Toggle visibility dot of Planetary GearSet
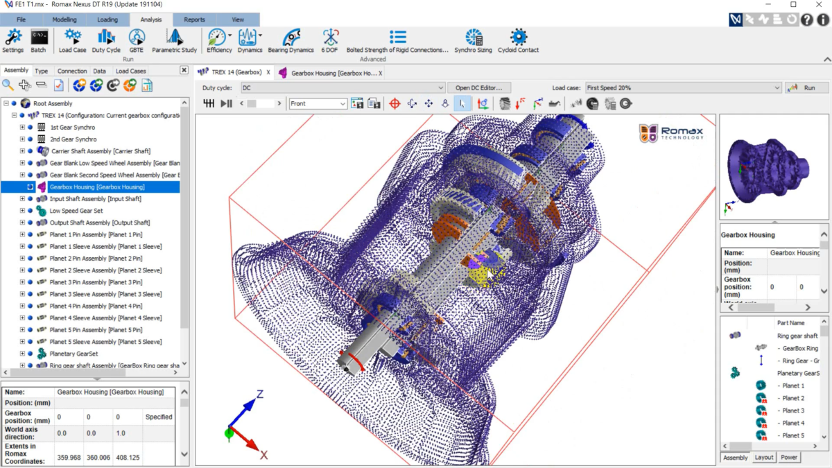The image size is (832, 468). point(31,354)
